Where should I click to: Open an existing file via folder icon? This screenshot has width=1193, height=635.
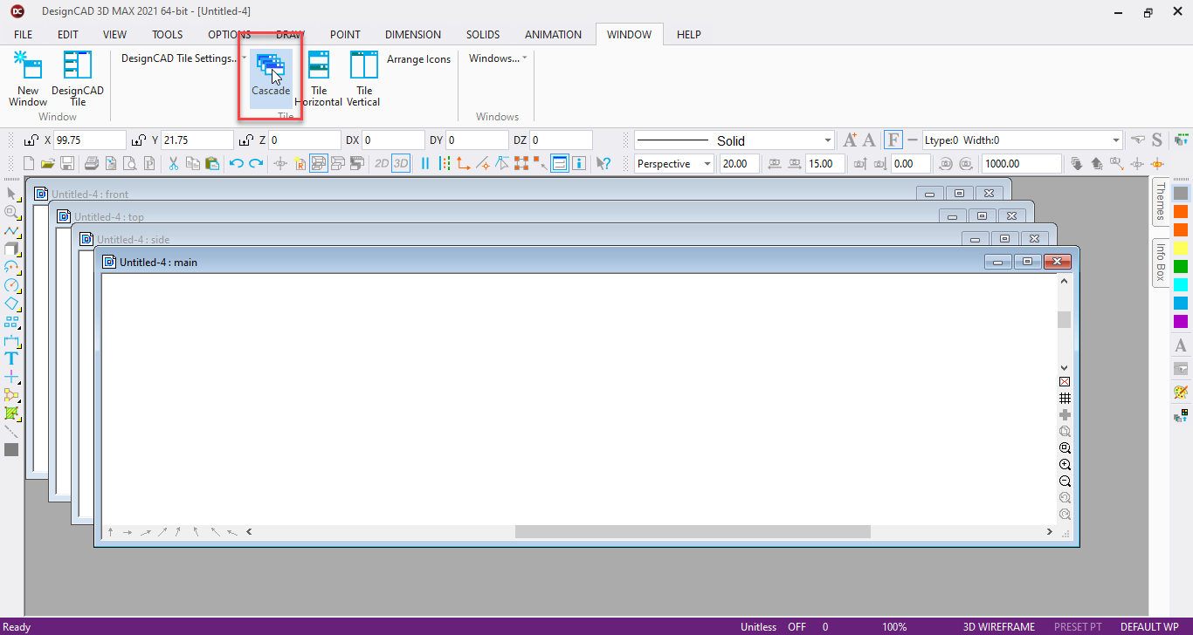(47, 163)
